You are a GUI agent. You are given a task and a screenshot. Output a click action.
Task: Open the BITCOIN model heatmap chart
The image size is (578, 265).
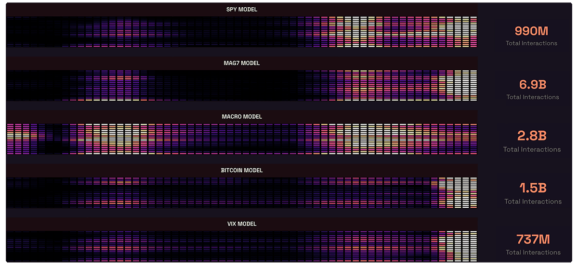point(242,192)
